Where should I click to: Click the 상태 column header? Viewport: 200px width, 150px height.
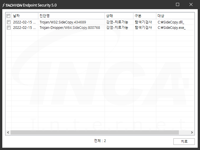click(x=119, y=16)
